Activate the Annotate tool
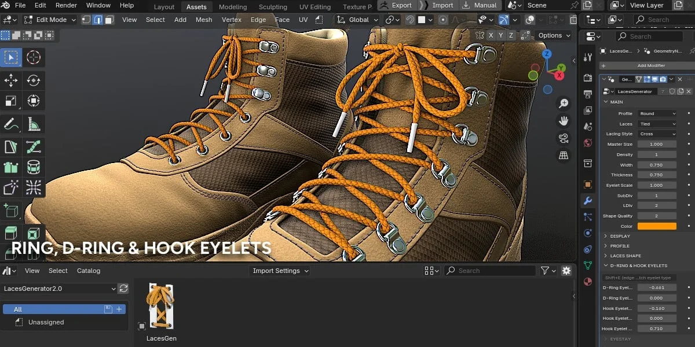The image size is (695, 347). tap(10, 123)
